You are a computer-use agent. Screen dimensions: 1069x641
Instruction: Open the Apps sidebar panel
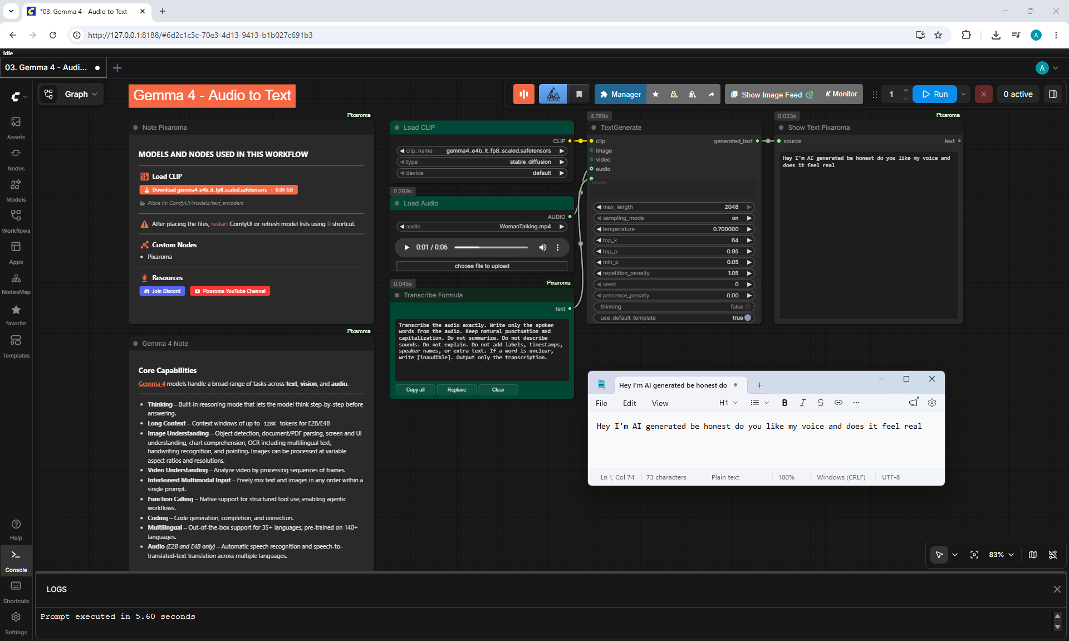tap(16, 252)
